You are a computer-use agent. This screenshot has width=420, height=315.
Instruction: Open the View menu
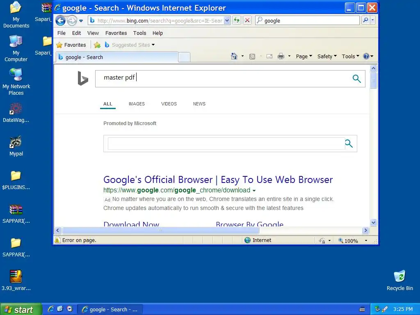(93, 33)
